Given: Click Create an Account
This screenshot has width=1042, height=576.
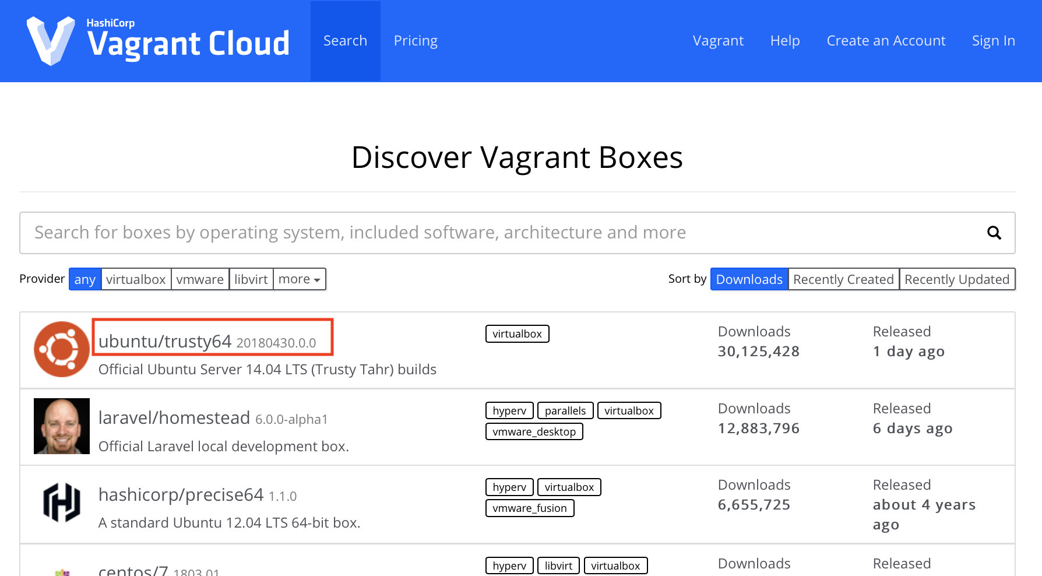Looking at the screenshot, I should coord(886,41).
